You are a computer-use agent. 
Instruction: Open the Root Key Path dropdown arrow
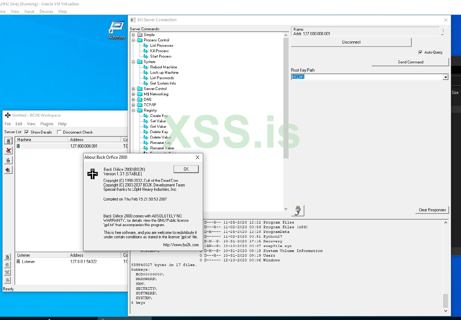pos(446,77)
